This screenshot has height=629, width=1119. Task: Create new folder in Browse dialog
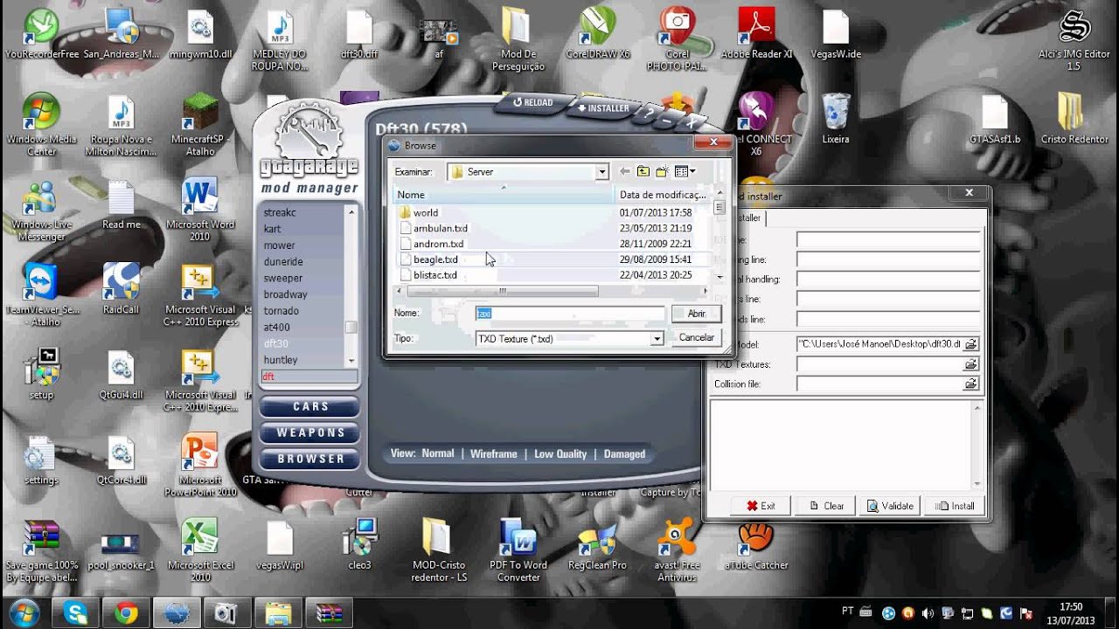coord(662,172)
